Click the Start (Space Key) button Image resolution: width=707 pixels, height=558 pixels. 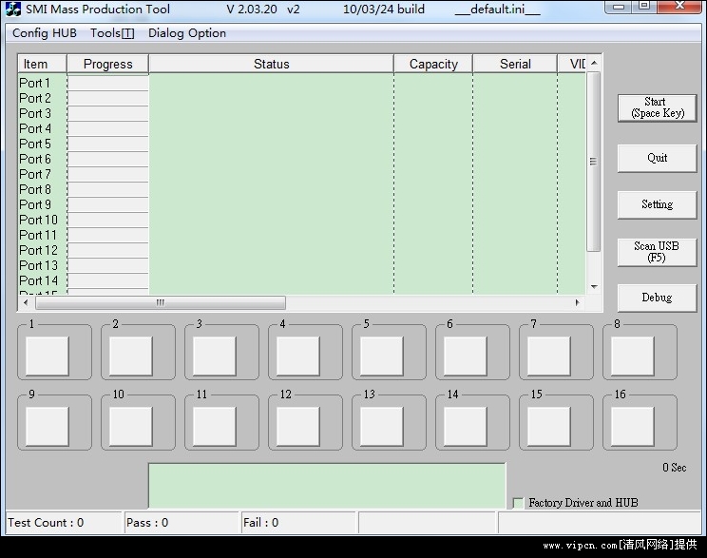pos(657,107)
